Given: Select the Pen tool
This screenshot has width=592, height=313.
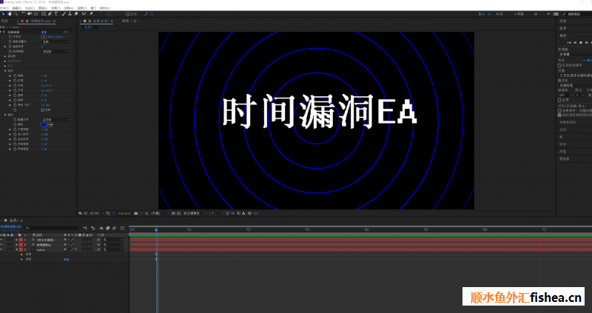Looking at the screenshot, I should point(49,13).
